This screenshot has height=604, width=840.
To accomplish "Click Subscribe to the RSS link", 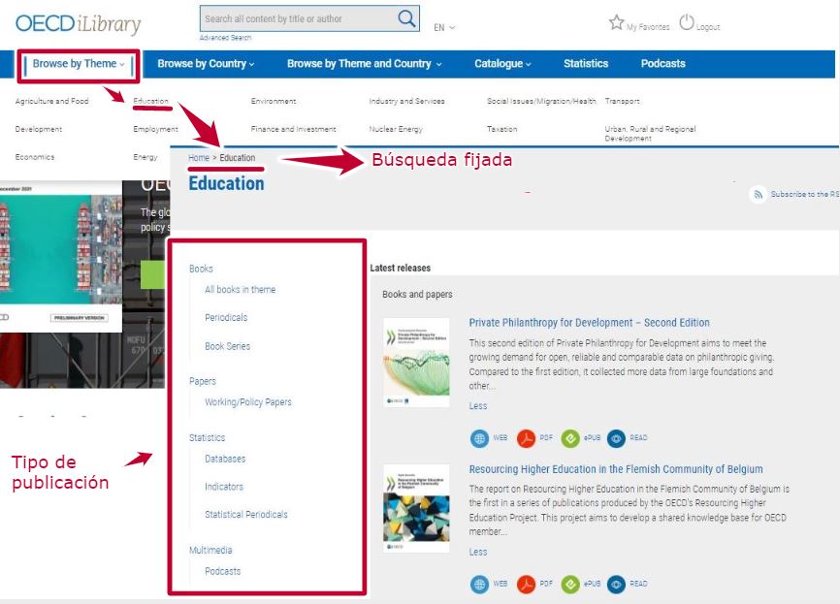I will (x=805, y=194).
